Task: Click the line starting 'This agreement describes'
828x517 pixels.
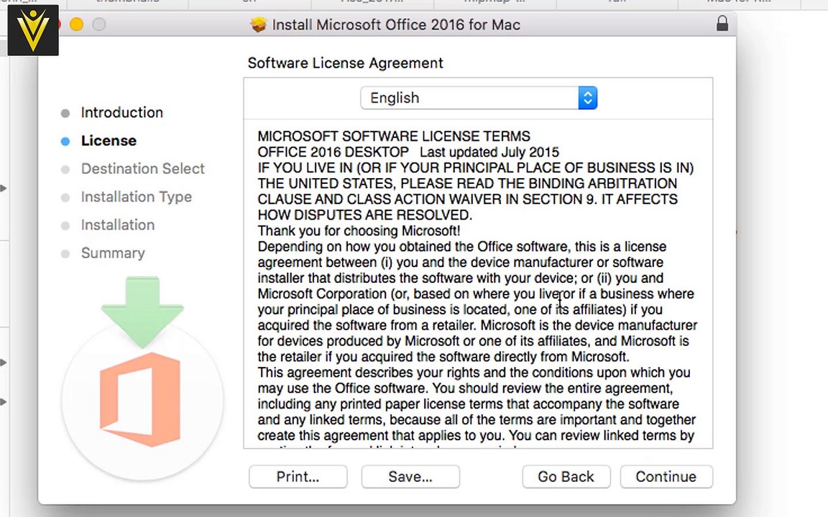Action: click(x=474, y=373)
